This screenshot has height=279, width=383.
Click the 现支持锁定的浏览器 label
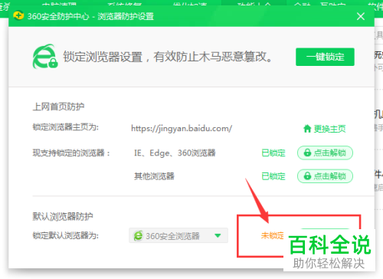pyautogui.click(x=71, y=153)
